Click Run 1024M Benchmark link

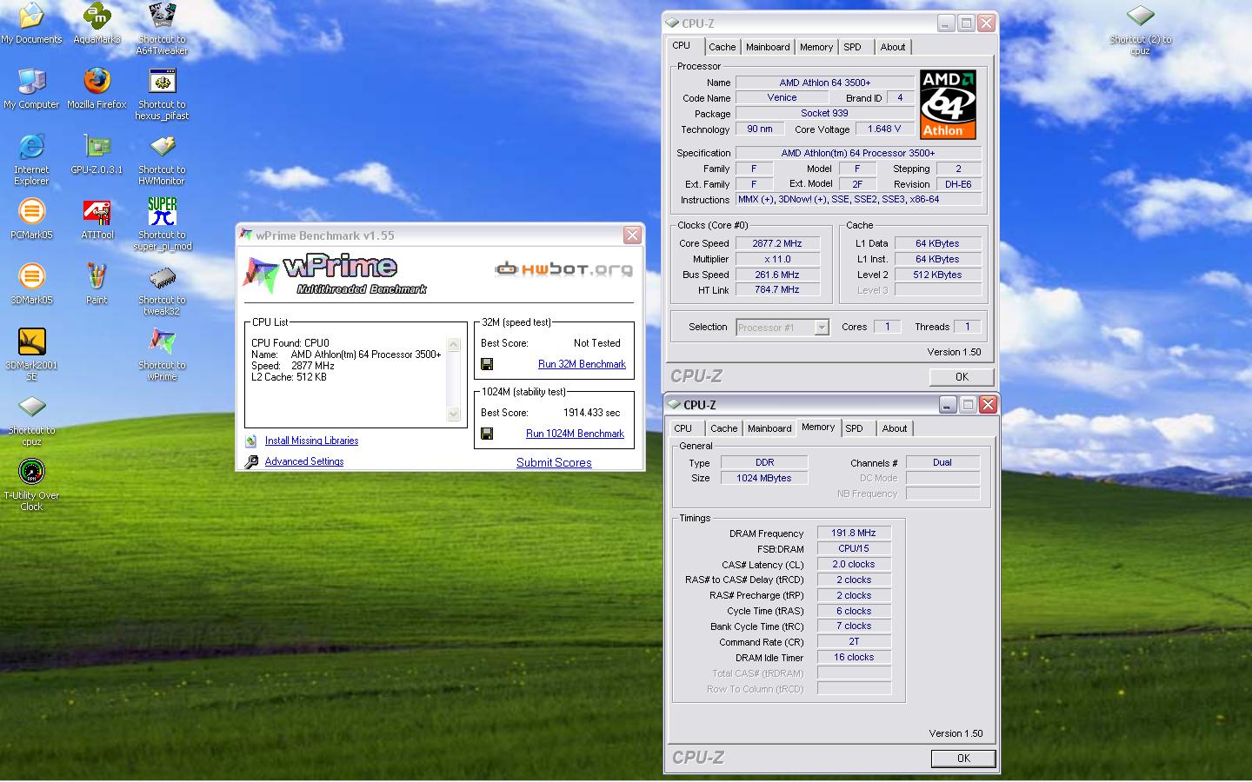click(575, 434)
